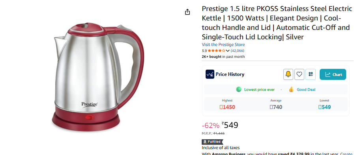The width and height of the screenshot is (356, 155).
Task: Click the Create link under Amazon Business
Action: [346, 154]
